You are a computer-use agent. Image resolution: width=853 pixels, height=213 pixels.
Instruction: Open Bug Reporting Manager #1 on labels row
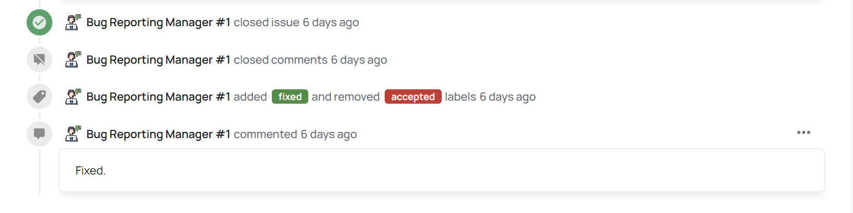click(x=158, y=97)
